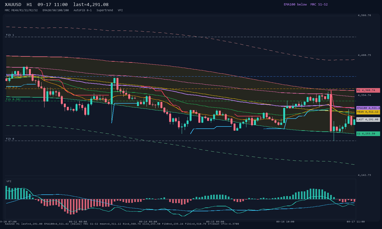Click the VFI panel title label
The width and height of the screenshot is (382, 229).
[9, 181]
